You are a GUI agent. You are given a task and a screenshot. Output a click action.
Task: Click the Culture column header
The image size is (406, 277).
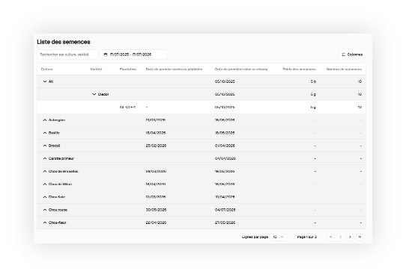tap(47, 69)
